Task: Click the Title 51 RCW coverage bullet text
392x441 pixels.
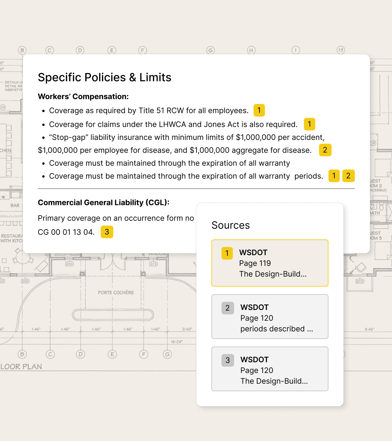Action: pos(148,111)
